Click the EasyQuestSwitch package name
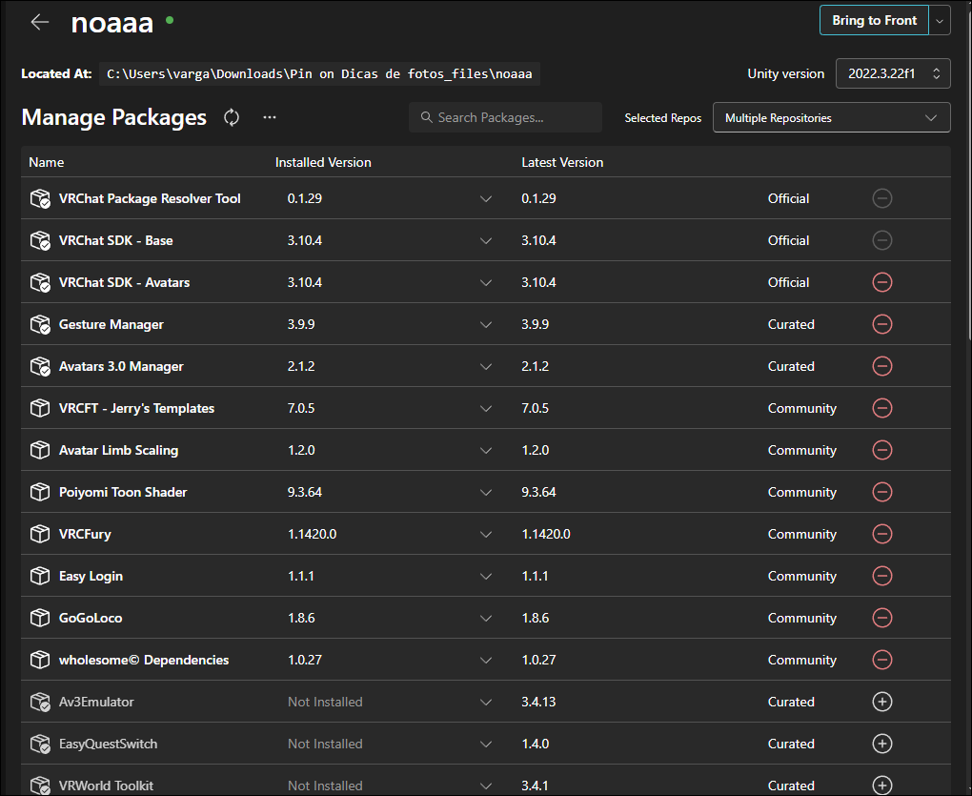The height and width of the screenshot is (796, 972). [108, 744]
